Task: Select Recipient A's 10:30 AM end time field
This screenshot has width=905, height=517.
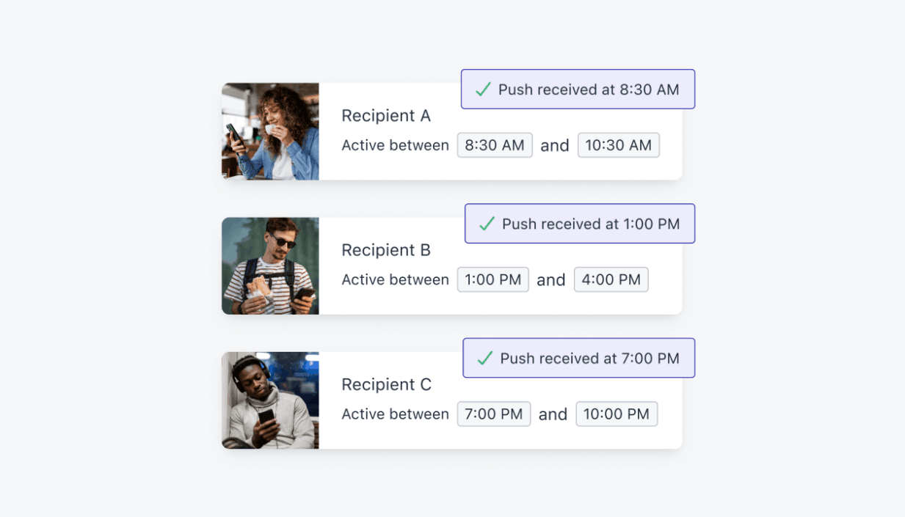Action: pyautogui.click(x=618, y=145)
